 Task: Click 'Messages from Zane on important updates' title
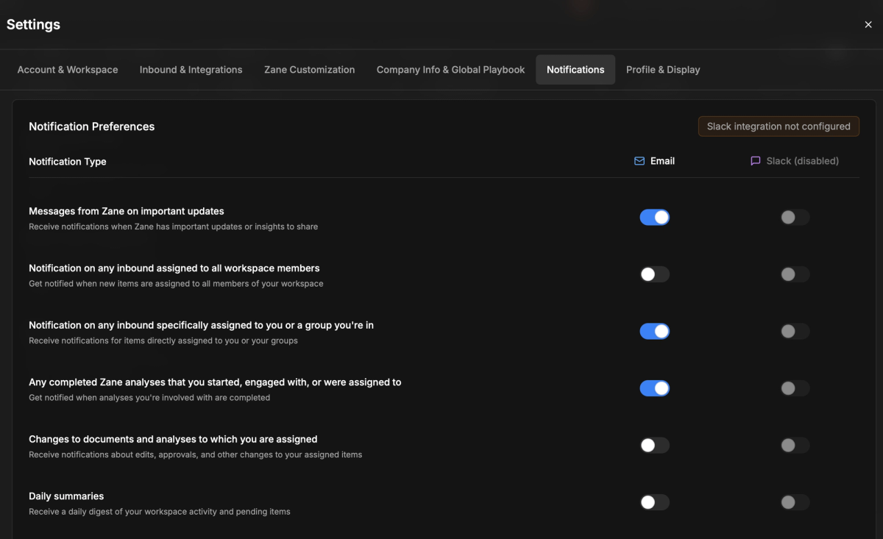(127, 211)
